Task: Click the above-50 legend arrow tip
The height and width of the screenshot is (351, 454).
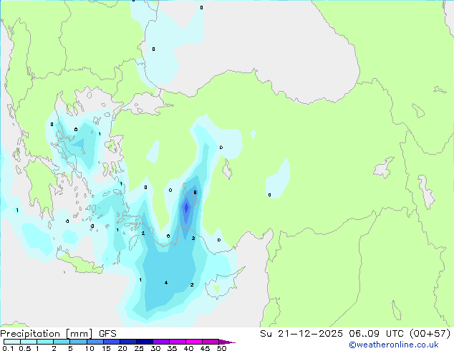Action: click(227, 342)
